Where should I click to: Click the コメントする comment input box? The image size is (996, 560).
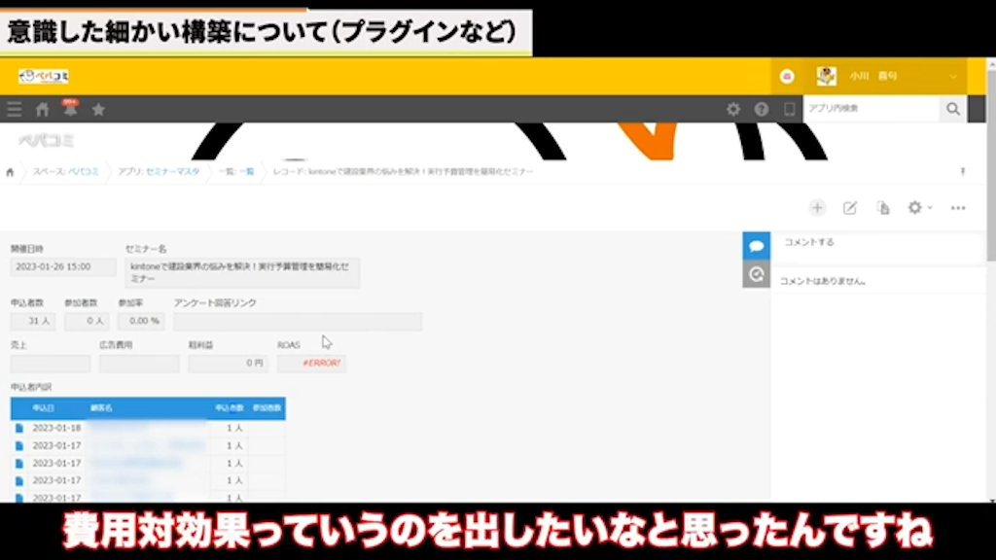click(875, 243)
